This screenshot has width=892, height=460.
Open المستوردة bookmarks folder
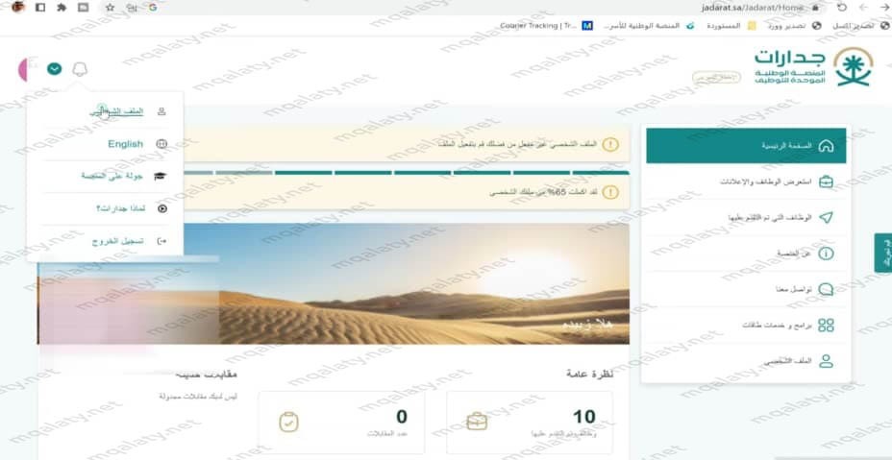click(731, 26)
